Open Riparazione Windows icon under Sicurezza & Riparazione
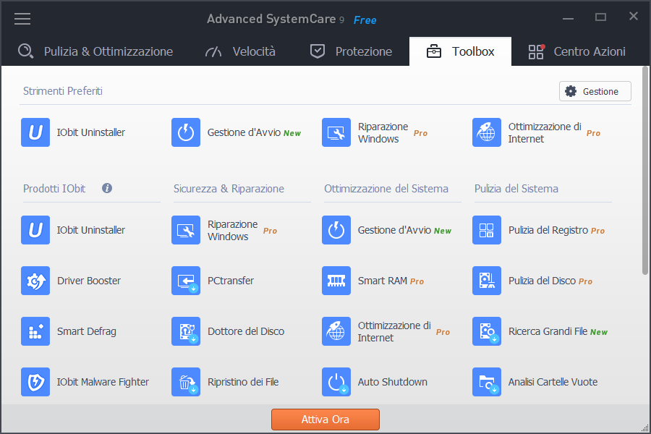The image size is (651, 434). (x=186, y=230)
